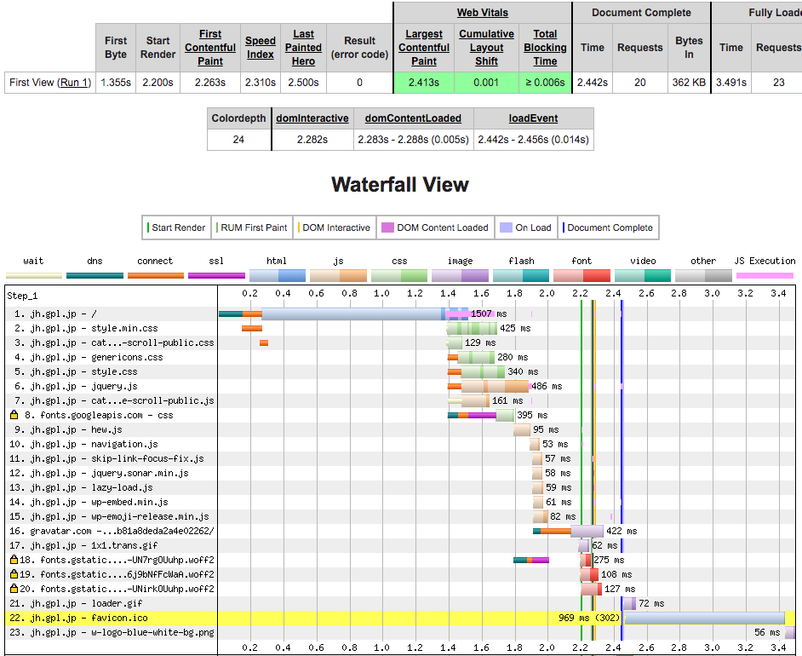The width and height of the screenshot is (802, 656).
Task: Click the jquery.js request in row 6
Action: (111, 386)
